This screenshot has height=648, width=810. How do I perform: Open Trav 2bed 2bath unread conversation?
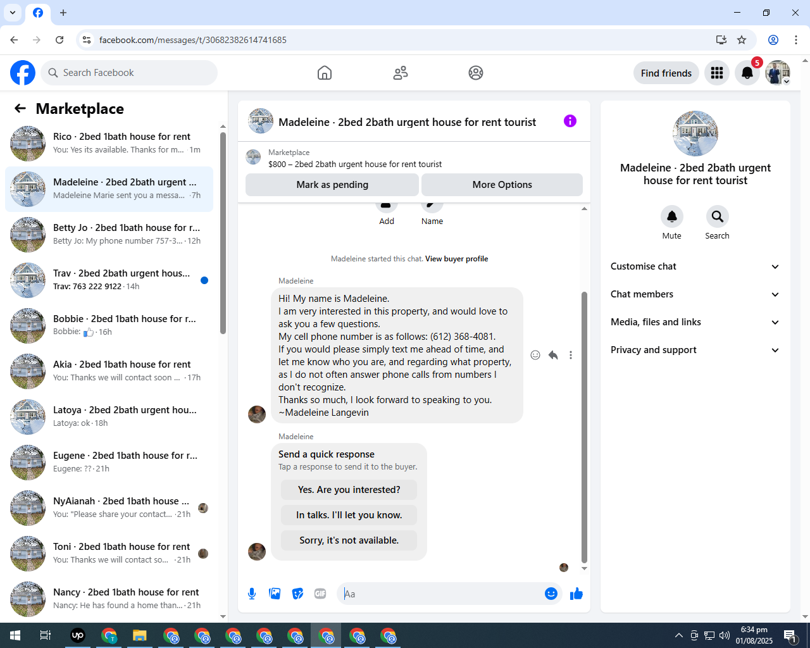pos(109,280)
